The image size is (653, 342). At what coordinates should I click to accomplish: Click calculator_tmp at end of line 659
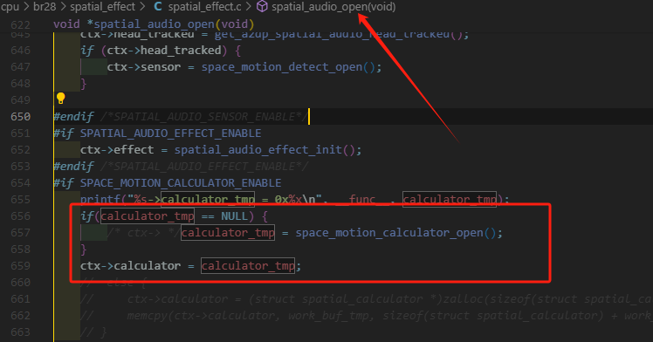248,266
